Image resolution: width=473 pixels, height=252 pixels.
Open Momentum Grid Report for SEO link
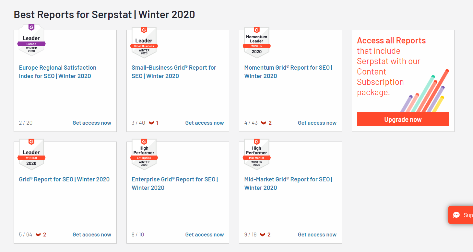pyautogui.click(x=288, y=72)
